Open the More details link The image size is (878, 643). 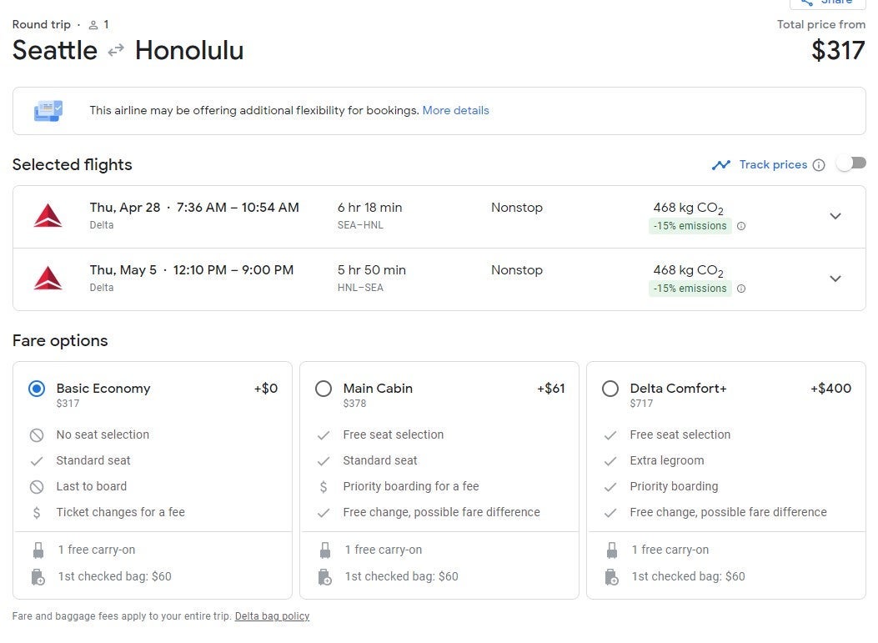pos(455,110)
